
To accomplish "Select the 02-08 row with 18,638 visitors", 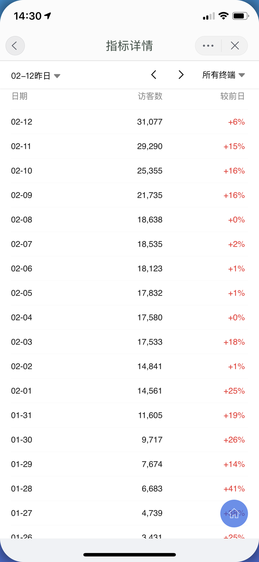I will tap(128, 220).
